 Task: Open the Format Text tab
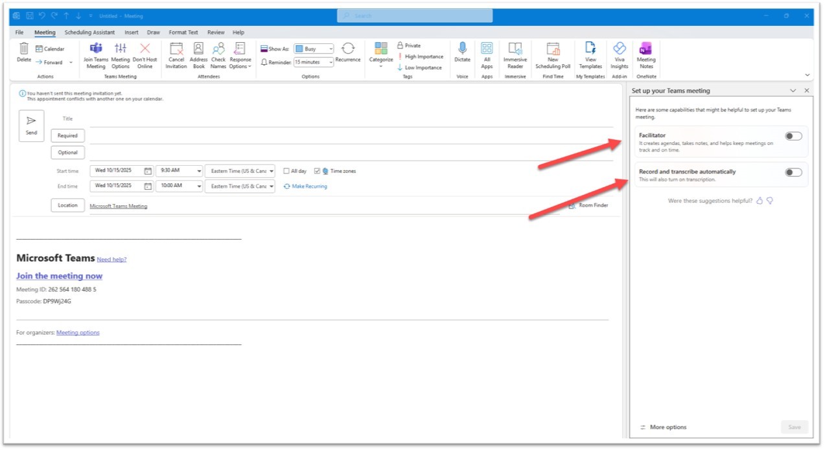(x=183, y=32)
